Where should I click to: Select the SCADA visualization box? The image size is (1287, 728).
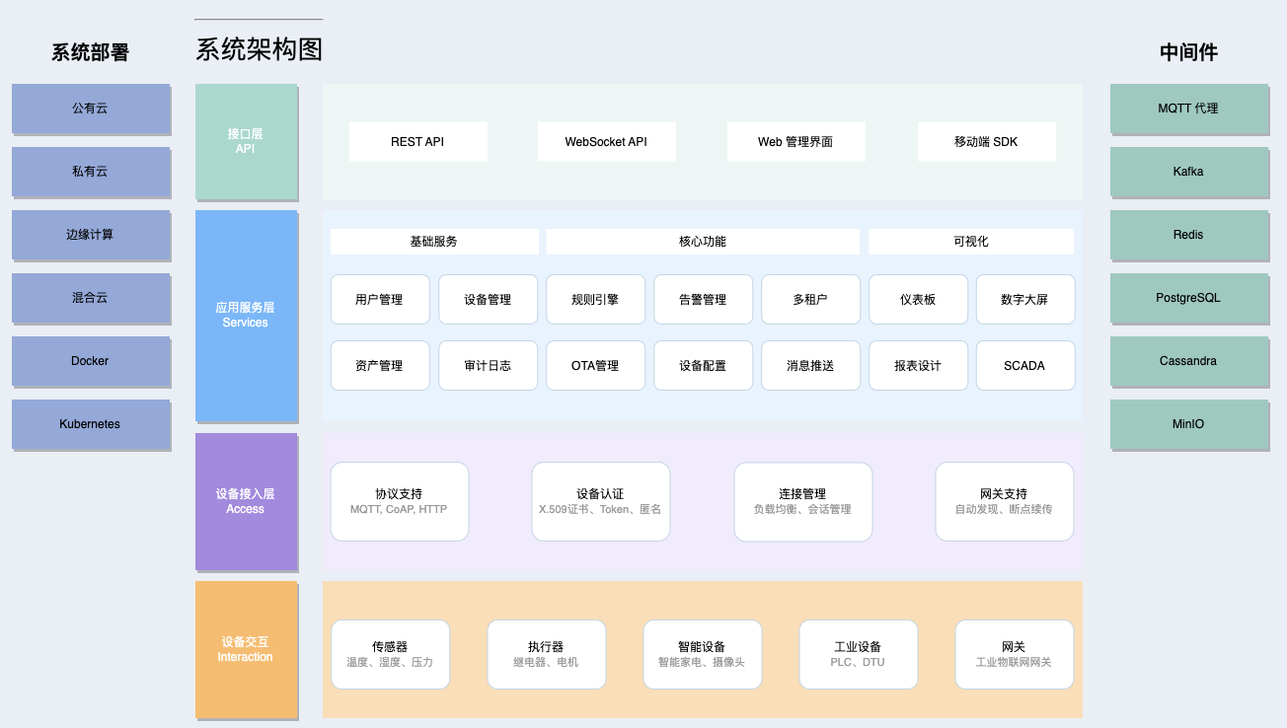(1024, 365)
